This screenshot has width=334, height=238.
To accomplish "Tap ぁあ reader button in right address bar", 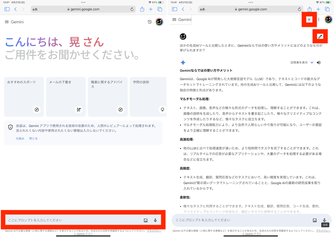I will (202, 9).
